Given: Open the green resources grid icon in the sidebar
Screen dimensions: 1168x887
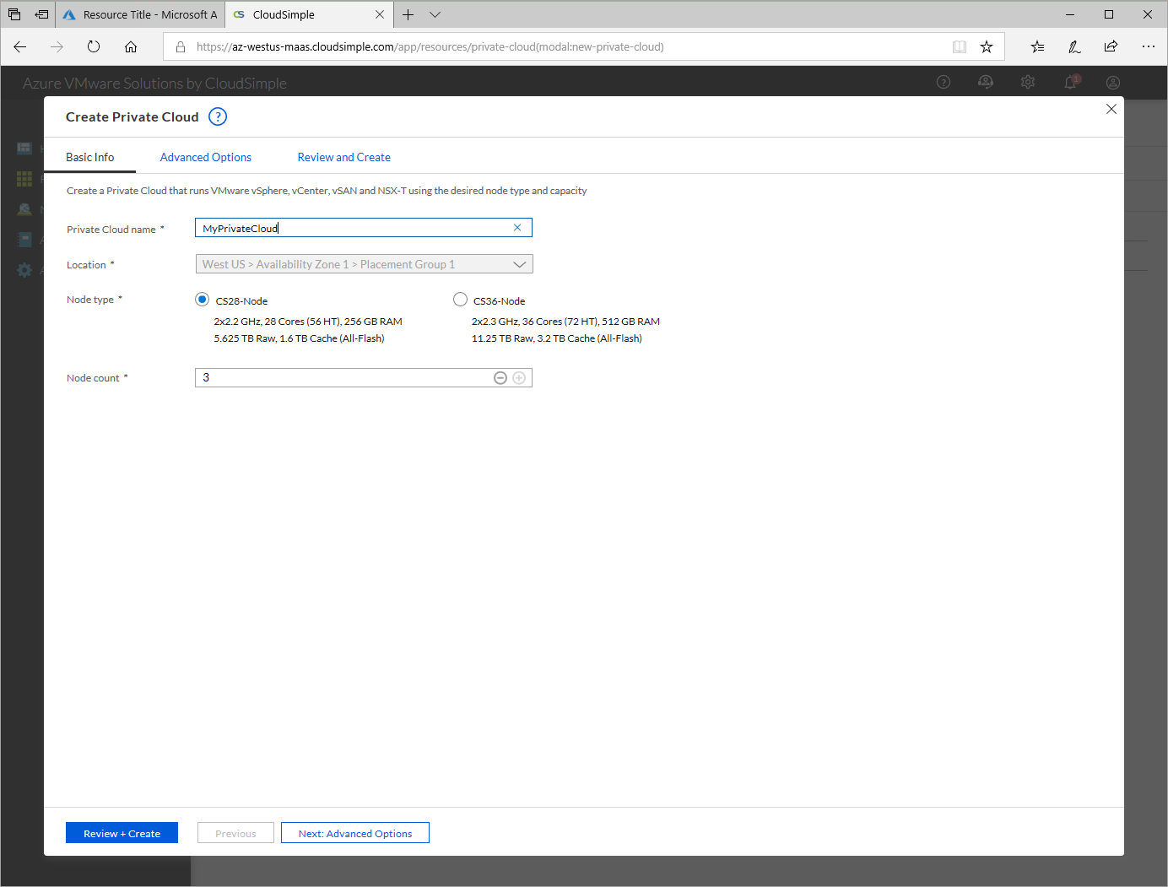Looking at the screenshot, I should coord(24,178).
